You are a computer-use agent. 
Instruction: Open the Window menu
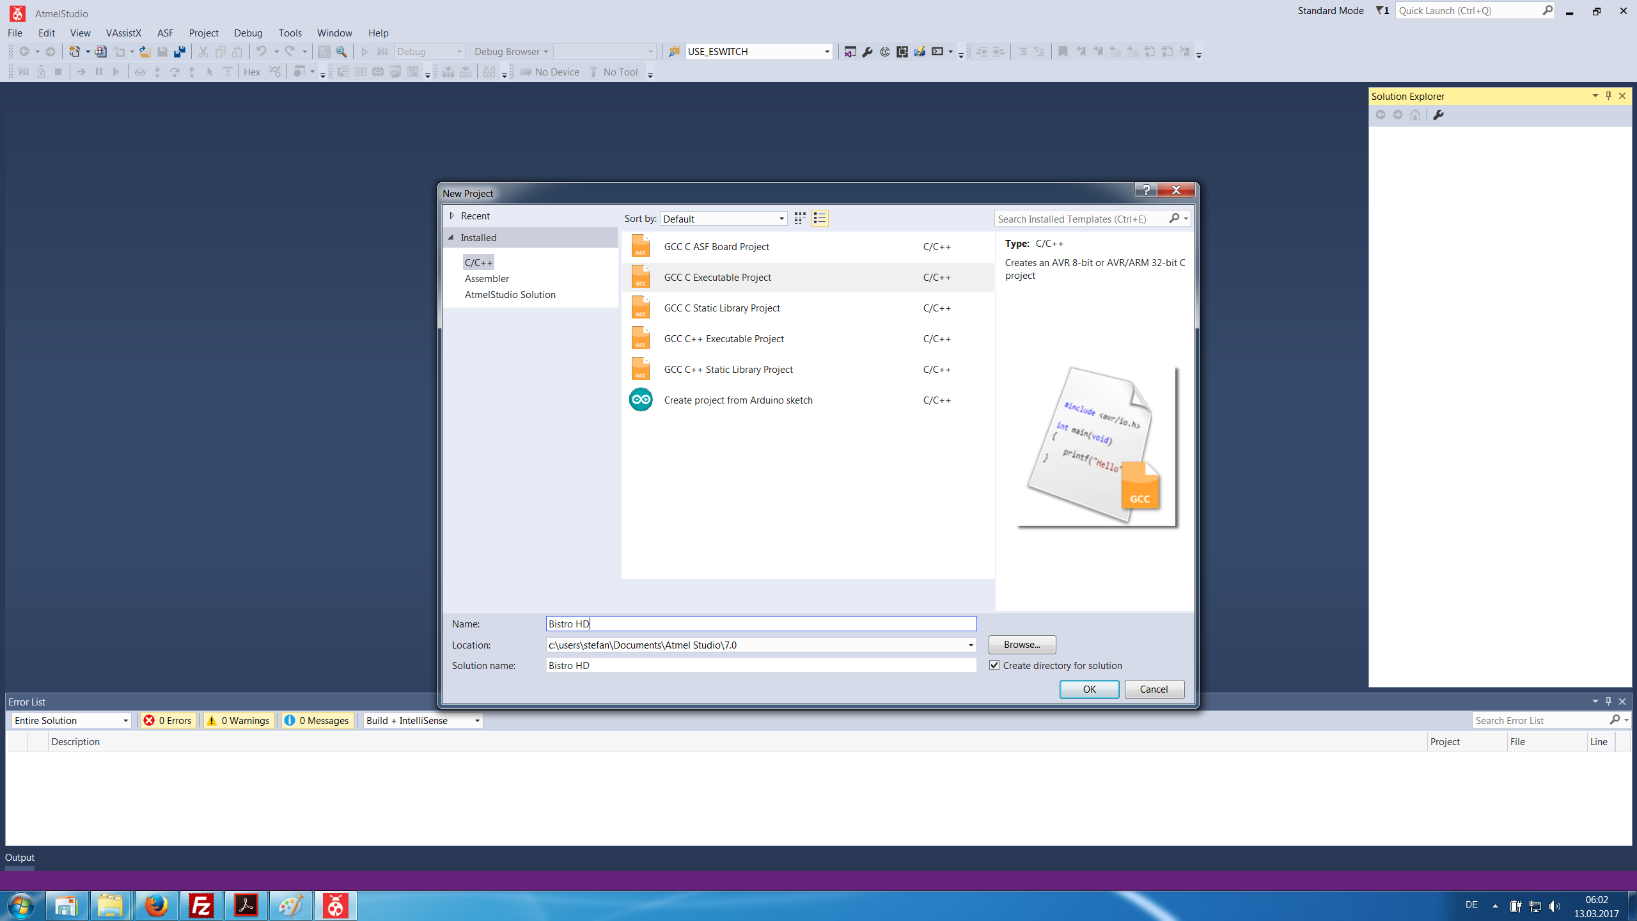pos(334,33)
